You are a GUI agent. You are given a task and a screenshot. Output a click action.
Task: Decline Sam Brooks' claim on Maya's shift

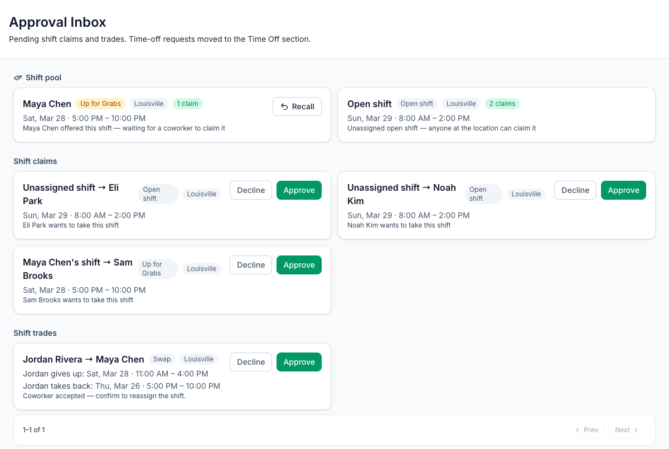click(x=251, y=265)
